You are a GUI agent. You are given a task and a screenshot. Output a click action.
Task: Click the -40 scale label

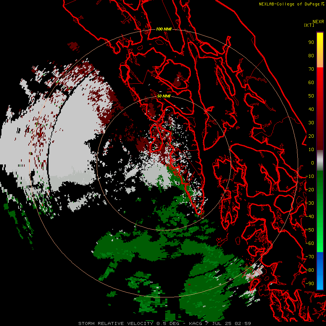coord(310,217)
